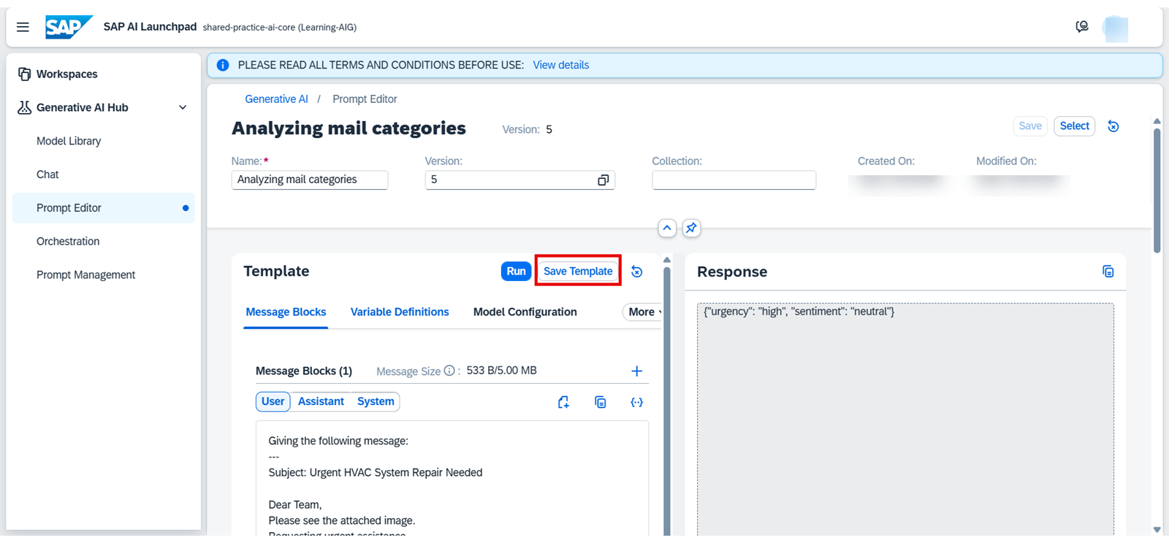Viewport: 1169px width, 543px height.
Task: Pin the header with the pin icon
Action: [x=691, y=228]
